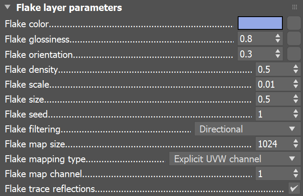Click the Flake glossiness map button
This screenshot has height=196, width=303.
tap(293, 39)
